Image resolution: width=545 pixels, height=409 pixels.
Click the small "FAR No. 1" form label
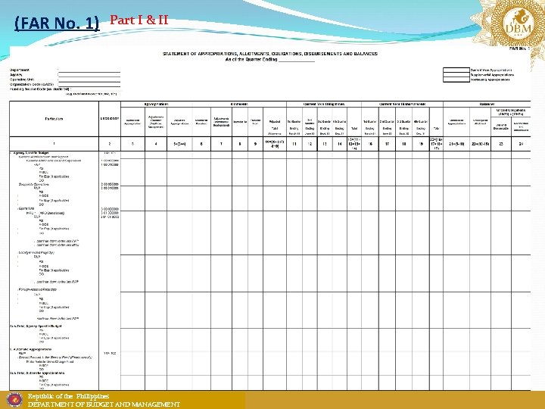519,48
